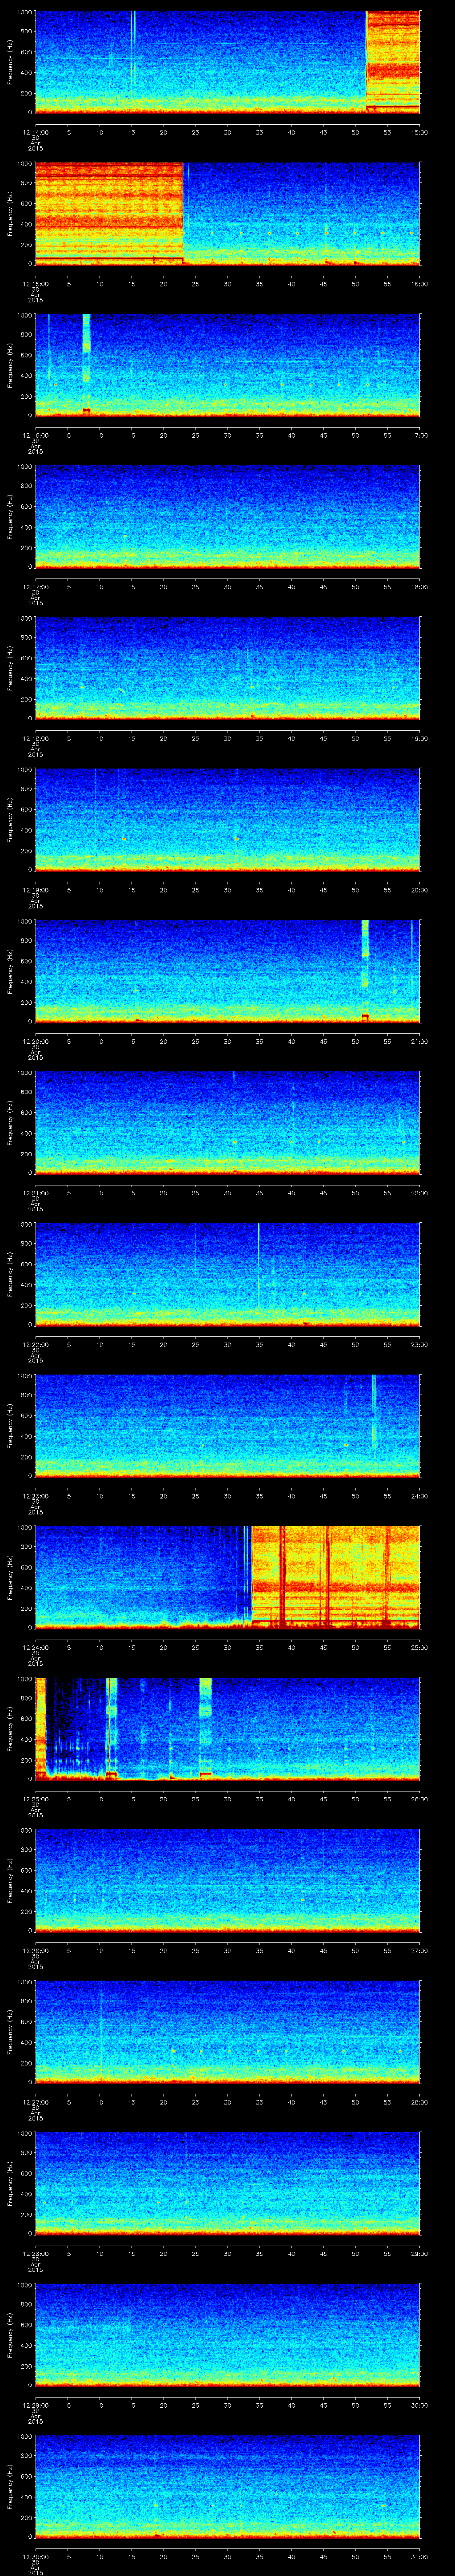The width and height of the screenshot is (455, 2576).
Task: Click the 26:00 end time label
Action: click(419, 1799)
